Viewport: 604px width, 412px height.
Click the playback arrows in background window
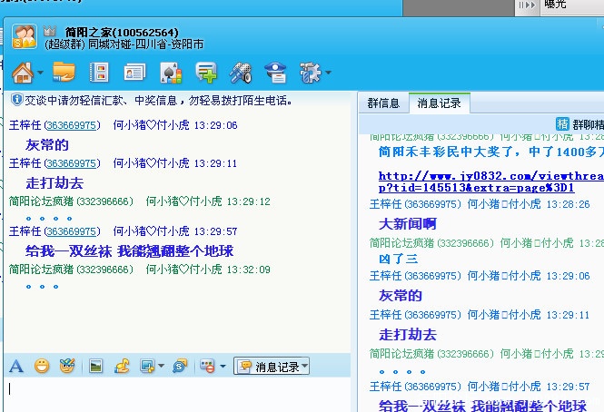(x=527, y=5)
